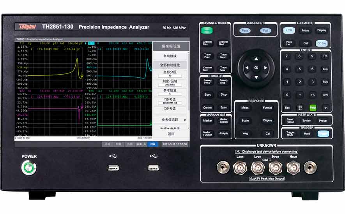Screen dimensions: 345x214
Task: Tap the Scale key in RESPONSE
Action: pyautogui.click(x=245, y=121)
